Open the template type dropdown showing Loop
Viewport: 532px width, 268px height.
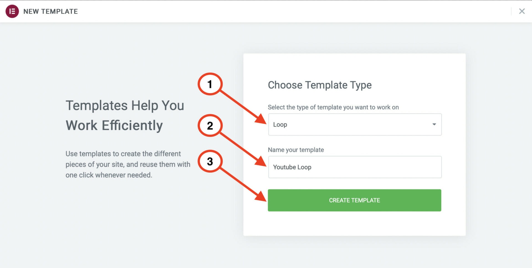354,124
